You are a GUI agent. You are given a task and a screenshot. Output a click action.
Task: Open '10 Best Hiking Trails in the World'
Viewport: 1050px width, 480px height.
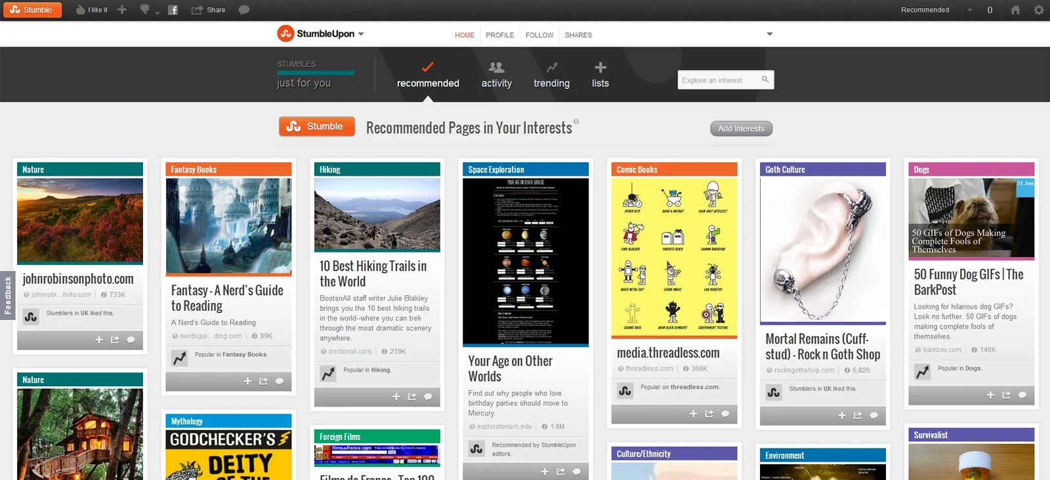coord(373,273)
